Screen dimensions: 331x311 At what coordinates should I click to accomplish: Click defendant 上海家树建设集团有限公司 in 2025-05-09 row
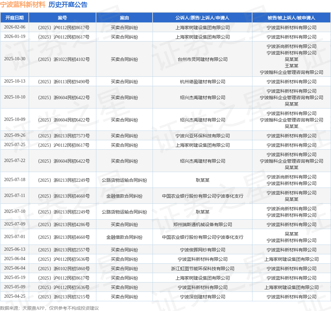click(292, 288)
